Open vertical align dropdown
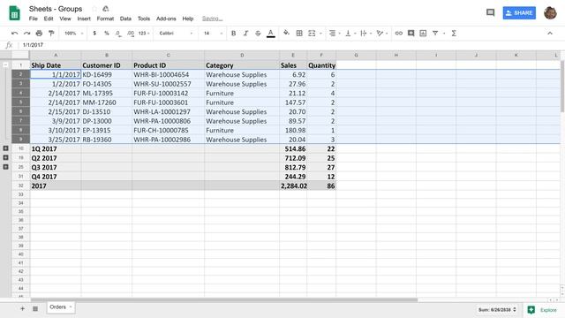The image size is (565, 318). [350, 34]
